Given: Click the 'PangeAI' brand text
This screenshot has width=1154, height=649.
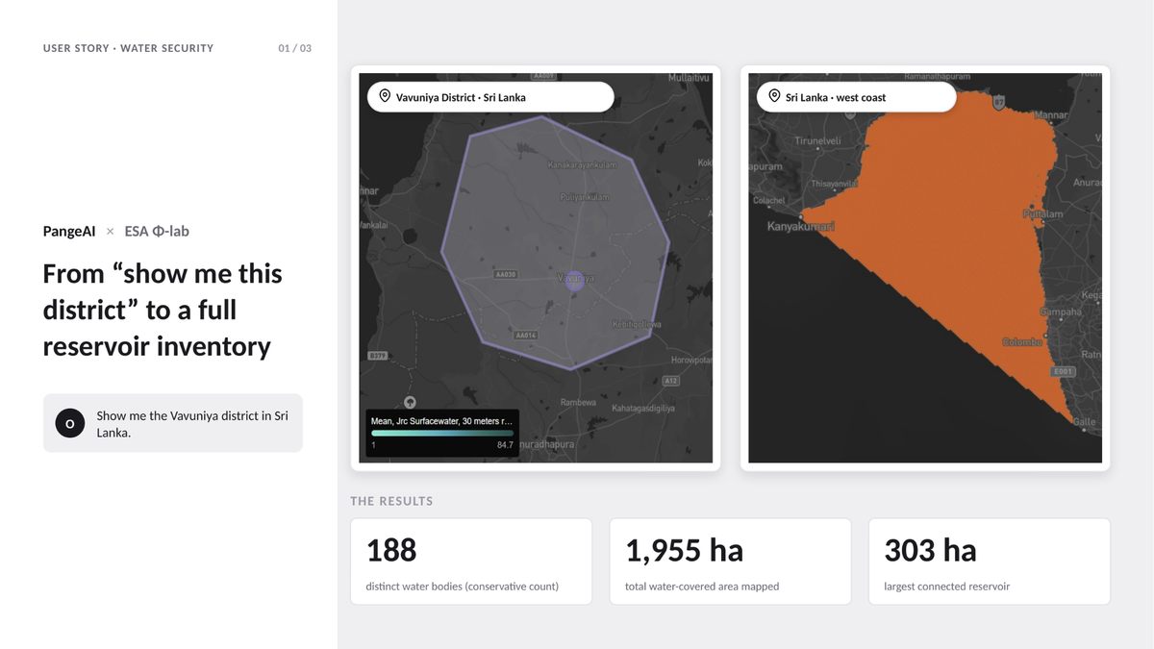Looking at the screenshot, I should pos(69,232).
